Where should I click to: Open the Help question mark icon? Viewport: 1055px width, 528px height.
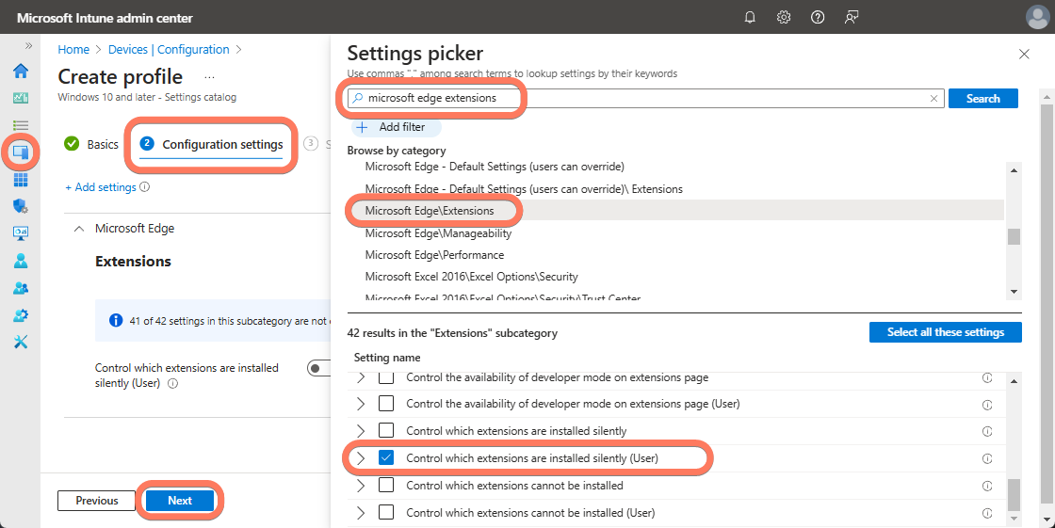pos(818,17)
